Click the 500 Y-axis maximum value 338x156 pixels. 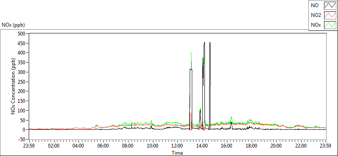click(x=22, y=33)
